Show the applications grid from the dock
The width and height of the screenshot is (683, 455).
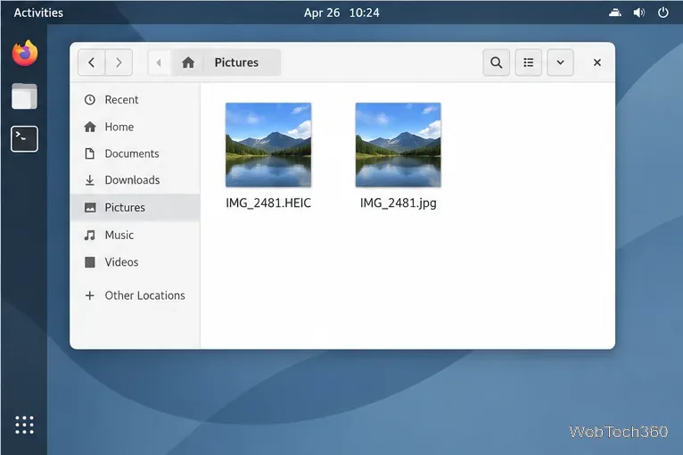tap(24, 425)
